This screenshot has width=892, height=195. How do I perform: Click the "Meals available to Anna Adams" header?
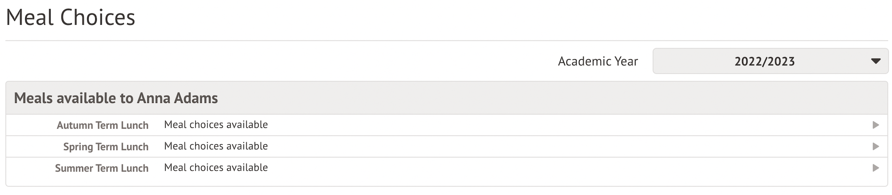tap(116, 98)
